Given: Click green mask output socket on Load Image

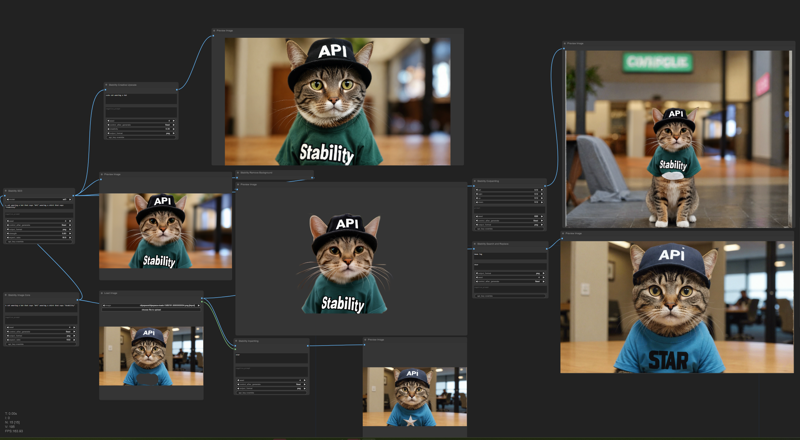Looking at the screenshot, I should click(202, 302).
